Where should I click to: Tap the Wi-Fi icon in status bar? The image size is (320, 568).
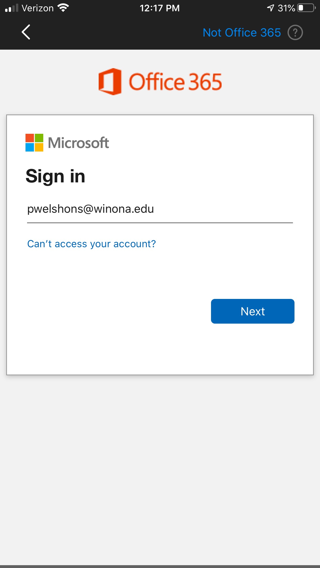(x=63, y=8)
